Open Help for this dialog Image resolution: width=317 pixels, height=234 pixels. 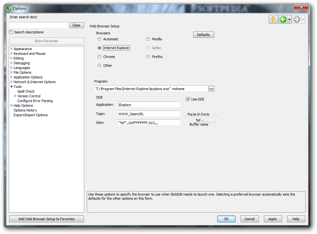(296, 219)
